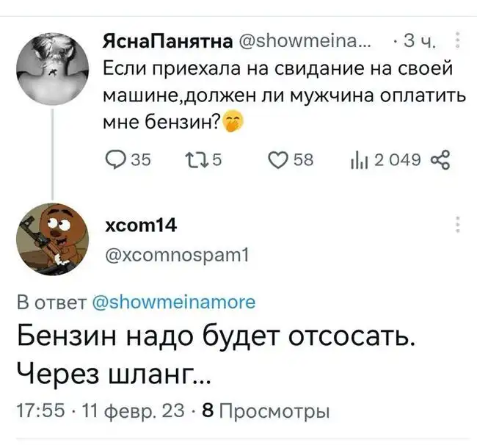Click the share icon on first tweet

point(442,161)
